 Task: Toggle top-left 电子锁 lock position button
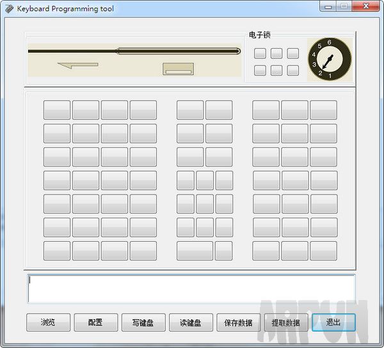point(260,54)
